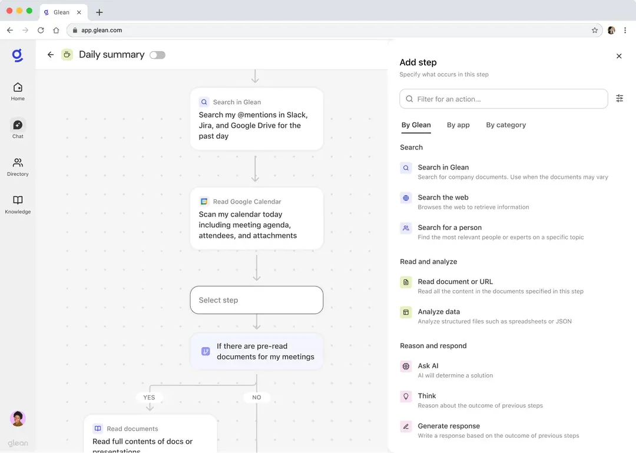Go back from Daily summary
636x453 pixels.
[x=50, y=55]
